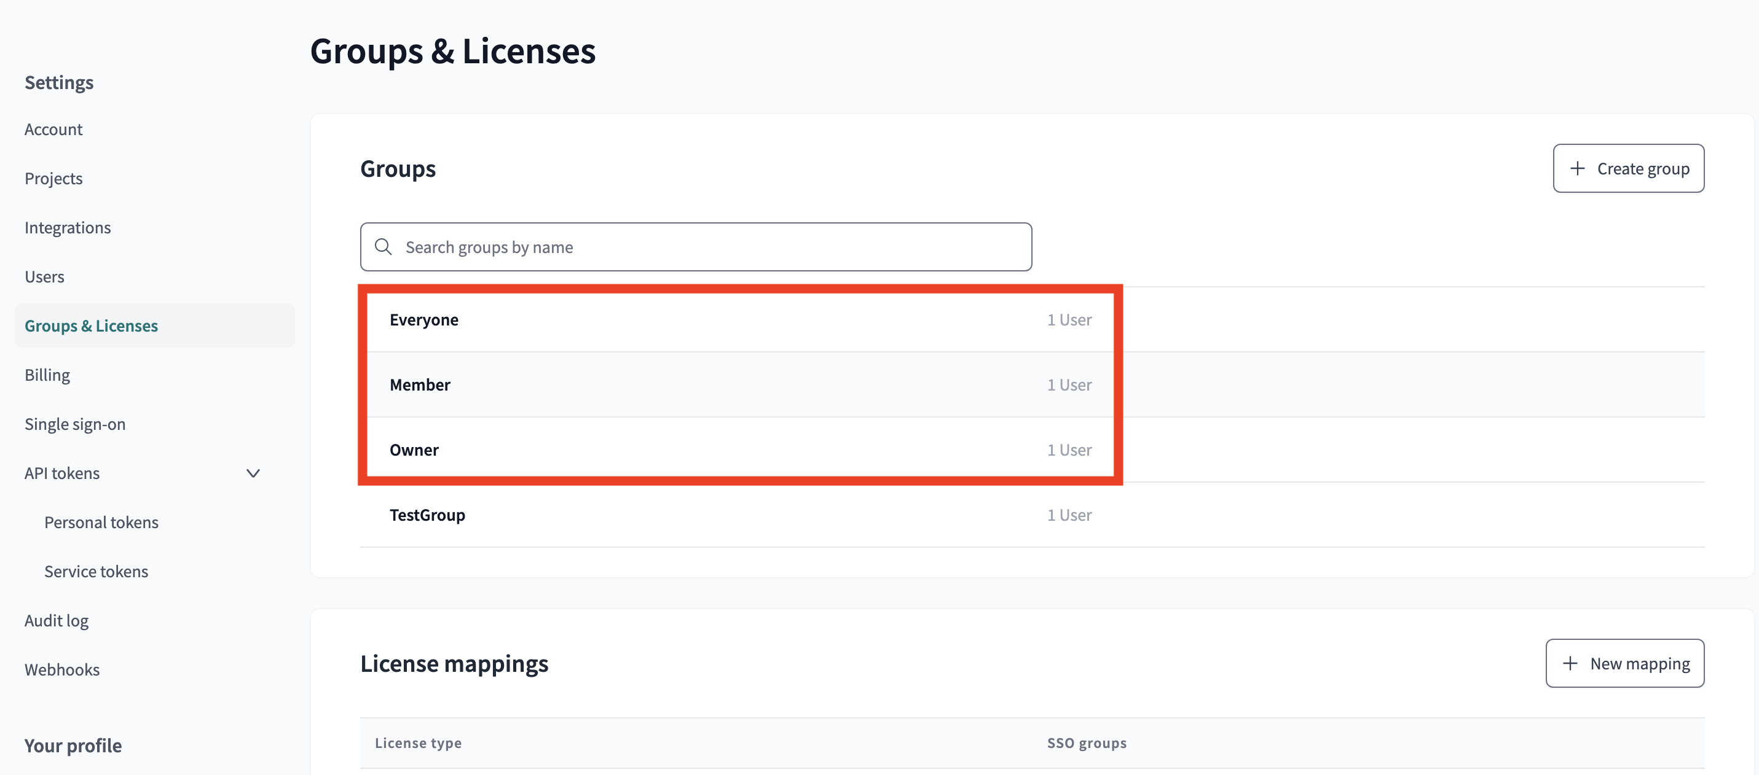1759x775 pixels.
Task: Open the Account settings page
Action: (53, 128)
